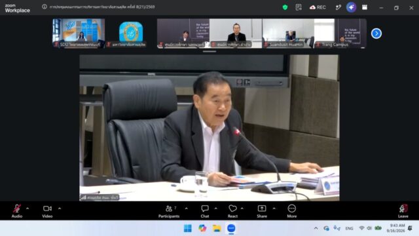Open the More options menu
The width and height of the screenshot is (419, 236).
292,211
